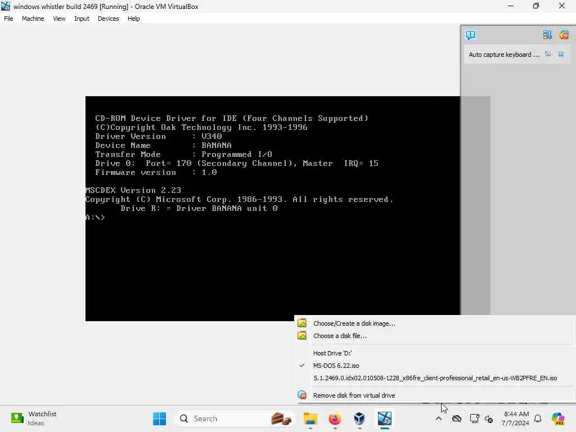
Task: Click the delete finished notifications icon
Action: point(564,35)
